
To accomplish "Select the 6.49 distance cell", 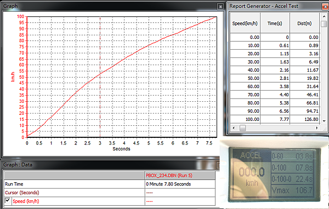I will (x=305, y=62).
